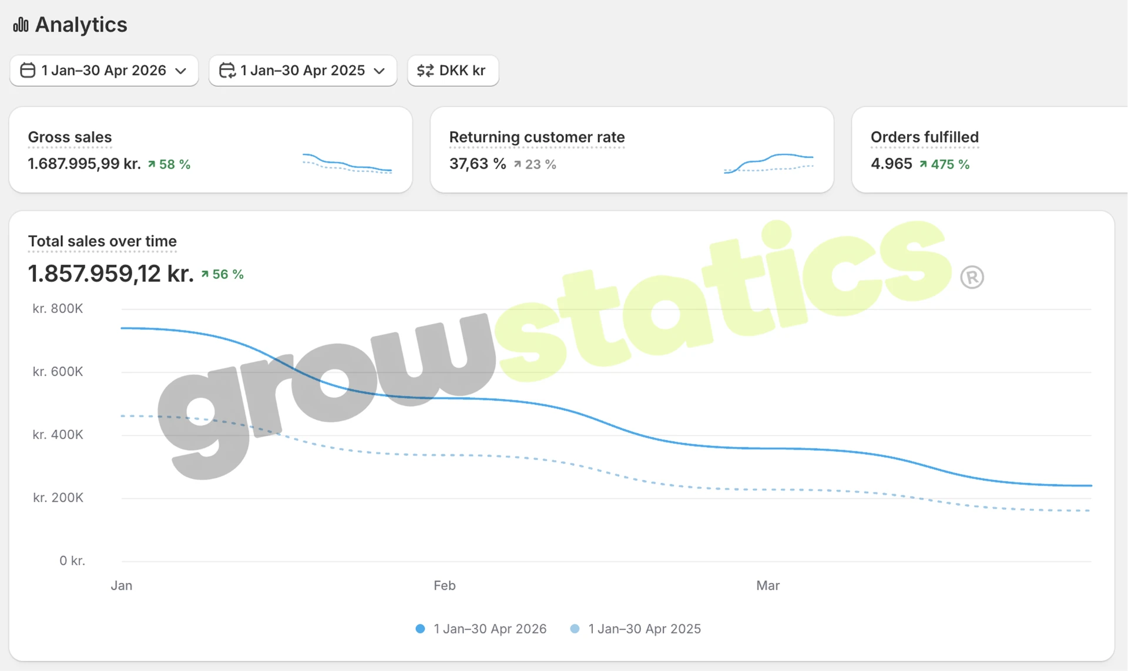Click the Total sales over time title

(x=102, y=241)
